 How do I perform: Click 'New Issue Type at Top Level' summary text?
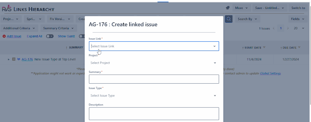pyautogui.click(x=55, y=59)
